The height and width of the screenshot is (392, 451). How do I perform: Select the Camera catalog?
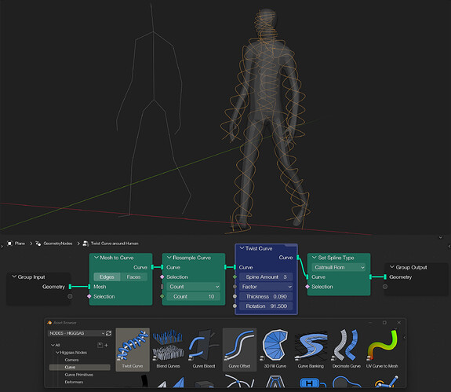pos(71,360)
